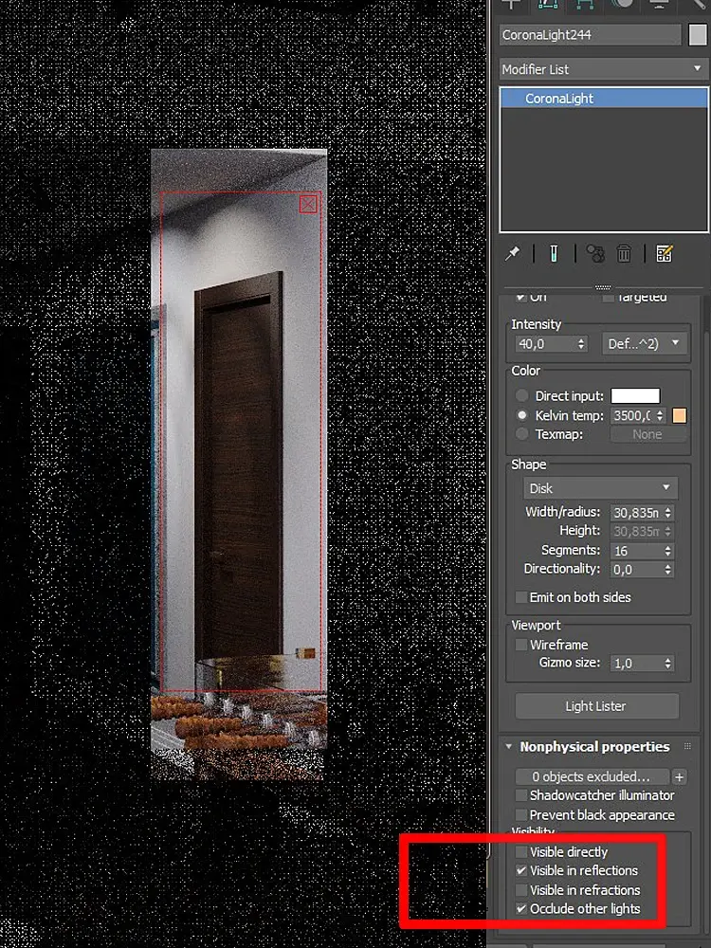The height and width of the screenshot is (948, 711).
Task: Enable Visible in refractions
Action: click(521, 890)
